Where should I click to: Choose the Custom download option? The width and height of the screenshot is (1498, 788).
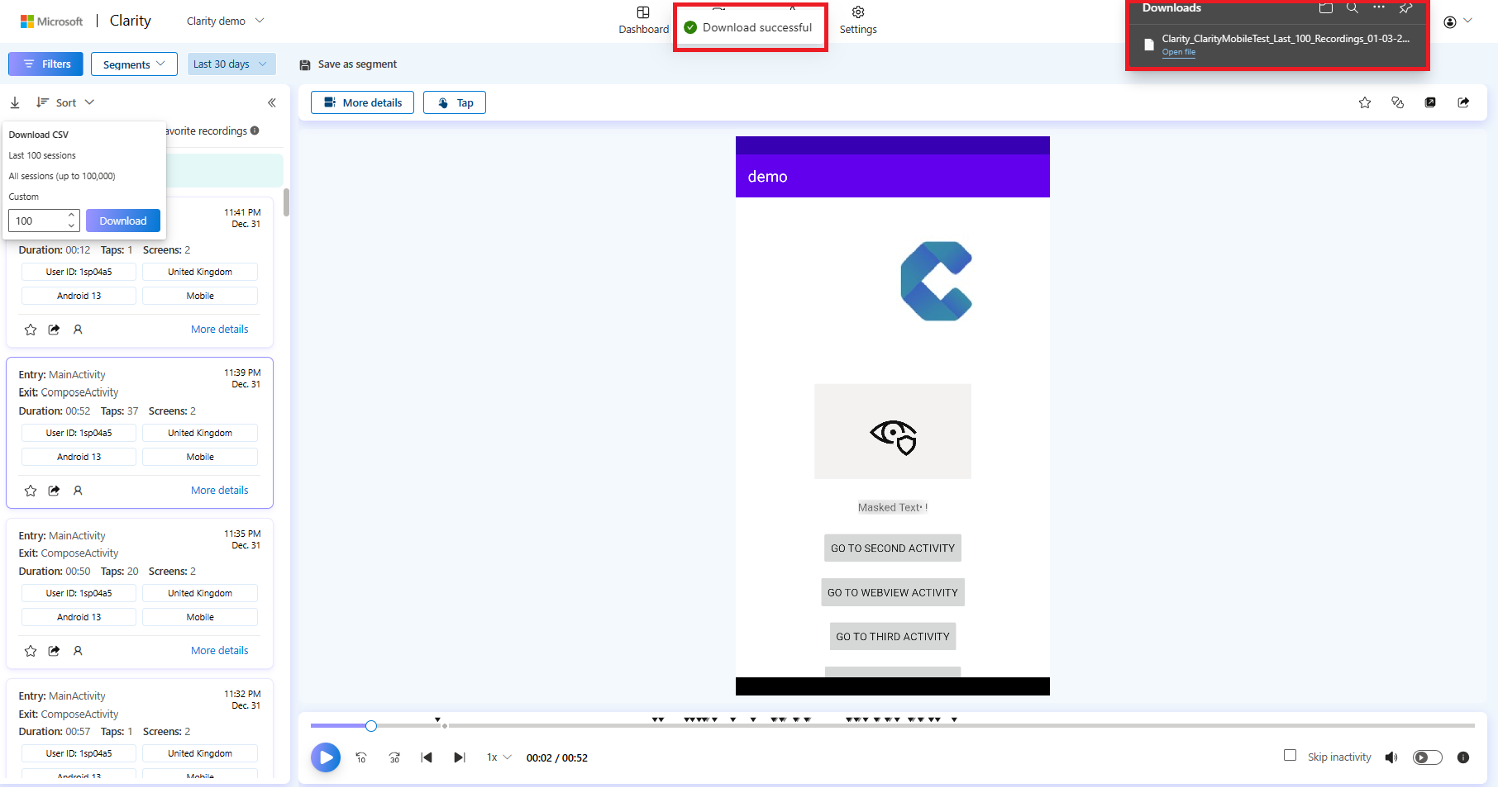click(x=24, y=197)
